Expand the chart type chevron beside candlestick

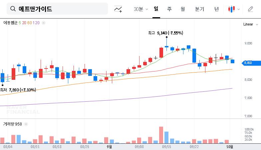click(x=238, y=9)
